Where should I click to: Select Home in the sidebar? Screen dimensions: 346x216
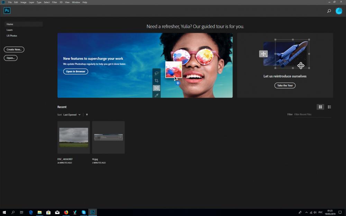click(x=24, y=24)
